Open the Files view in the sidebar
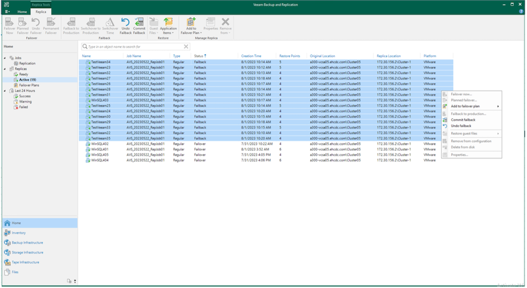The image size is (527, 288). tap(16, 272)
